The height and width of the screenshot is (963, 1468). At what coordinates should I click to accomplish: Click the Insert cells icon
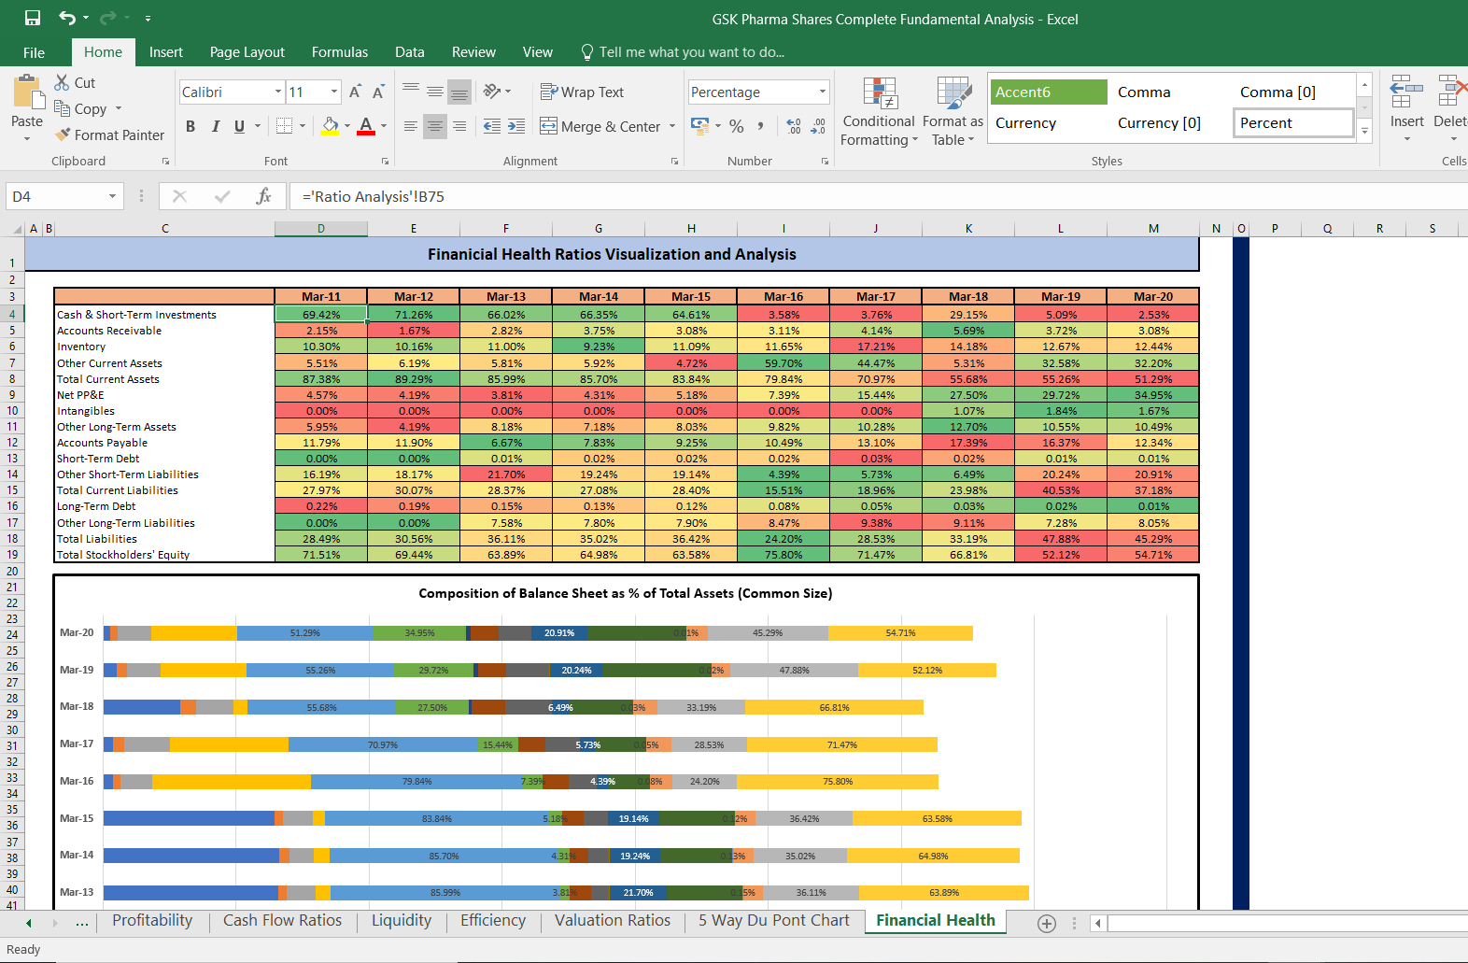pos(1406,92)
